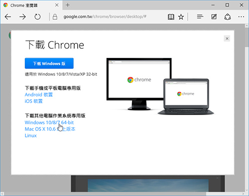The width and height of the screenshot is (249, 196).
Task: Open a new tab with plus button
Action: click(x=68, y=5)
